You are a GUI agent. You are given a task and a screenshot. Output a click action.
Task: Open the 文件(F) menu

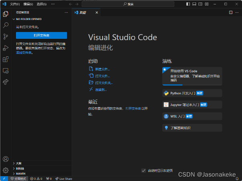pyautogui.click(x=15, y=4)
